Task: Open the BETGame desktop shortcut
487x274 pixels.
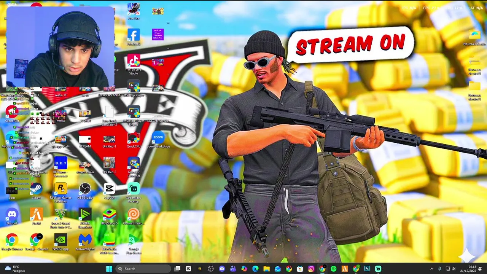Action: click(60, 167)
